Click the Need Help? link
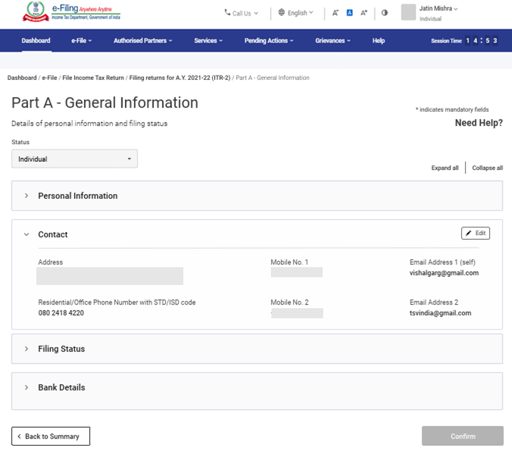Screen dimensions: 512x451 click(479, 123)
